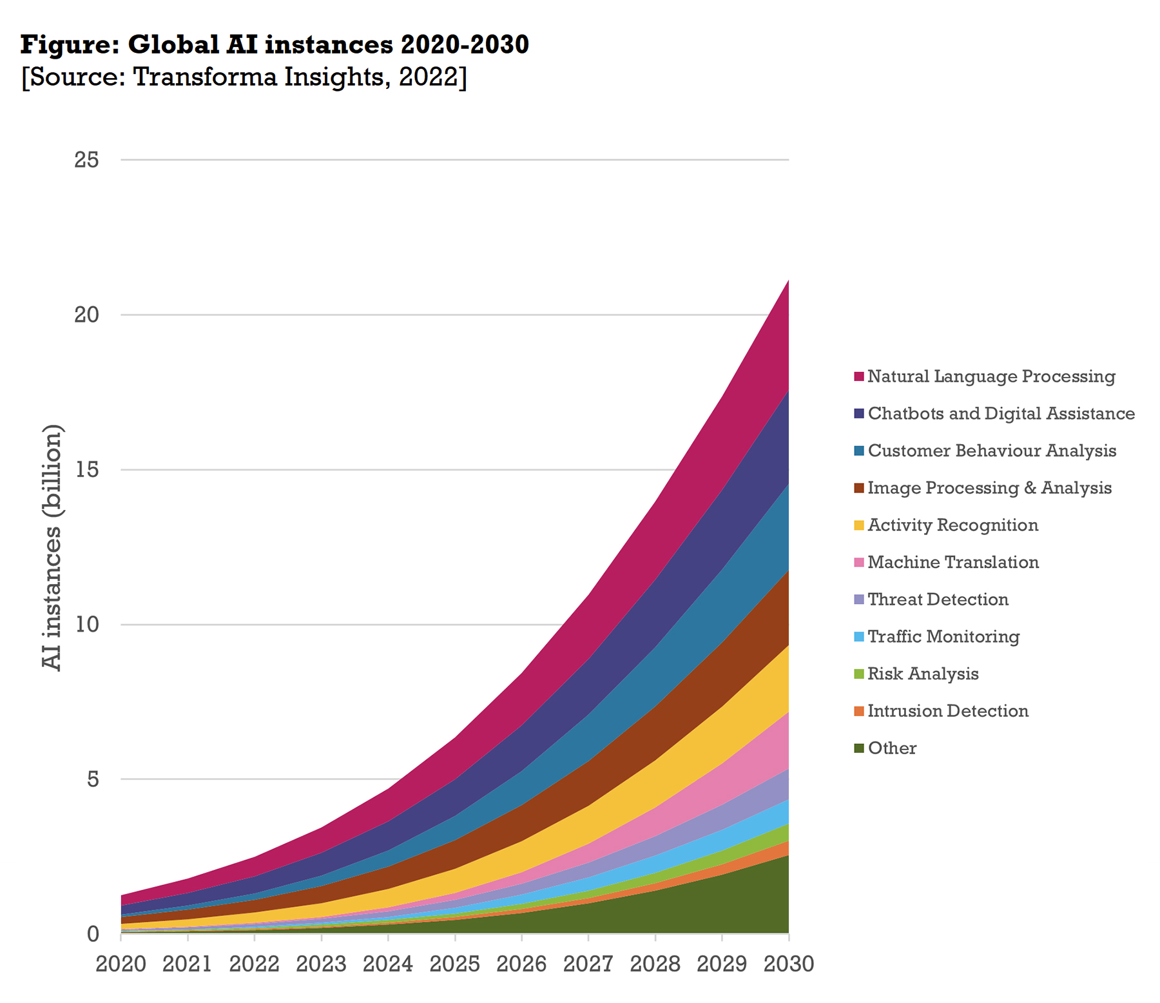Select the 'Chatbots and Digital Assistance' legend label
1160x1003 pixels.
pyautogui.click(x=1001, y=414)
